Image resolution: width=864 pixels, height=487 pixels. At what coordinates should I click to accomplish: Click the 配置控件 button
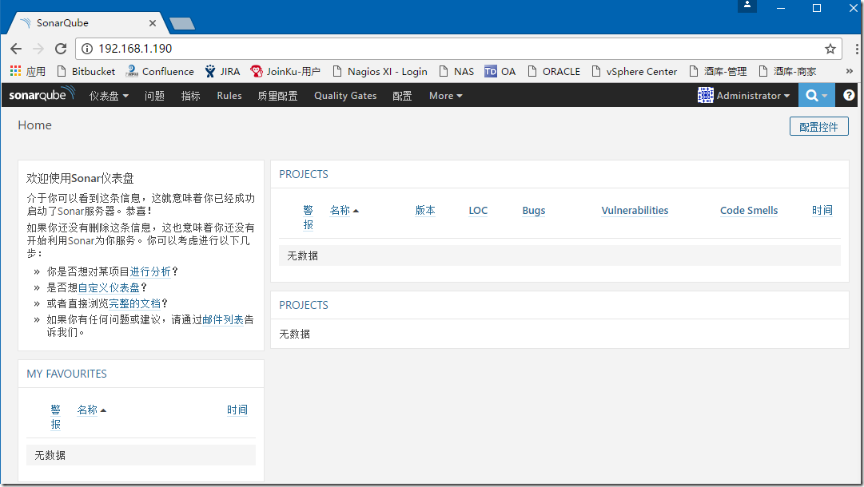pos(818,127)
